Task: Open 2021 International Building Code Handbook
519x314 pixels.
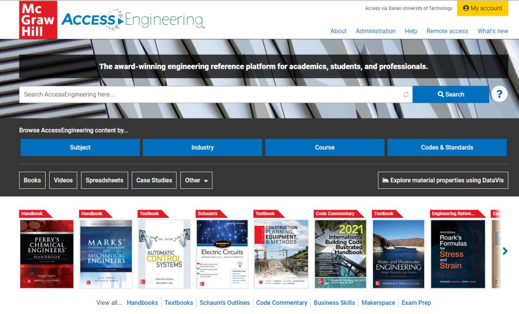Action: point(340,254)
